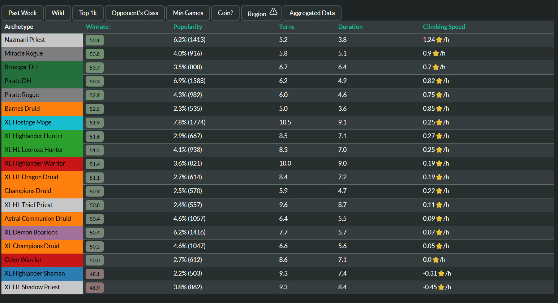This screenshot has width=558, height=303.
Task: Open the Opponent's Class filter
Action: tap(135, 13)
